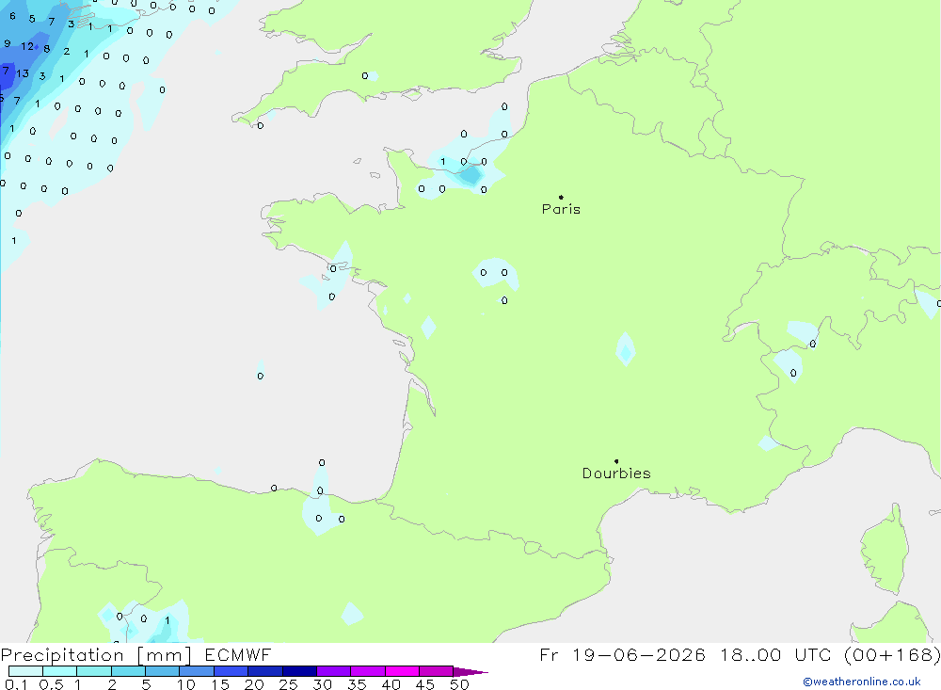Image resolution: width=941 pixels, height=690 pixels.
Task: Click the '18..00 UTC' time text
Action: pos(775,654)
